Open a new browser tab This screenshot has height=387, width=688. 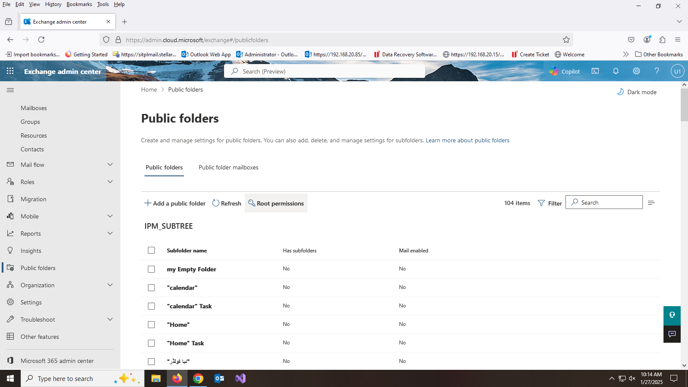click(x=125, y=22)
